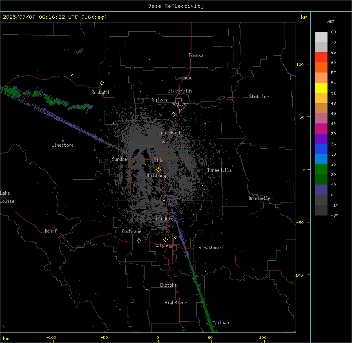
Task: Click the Stettler label
Action: point(259,97)
